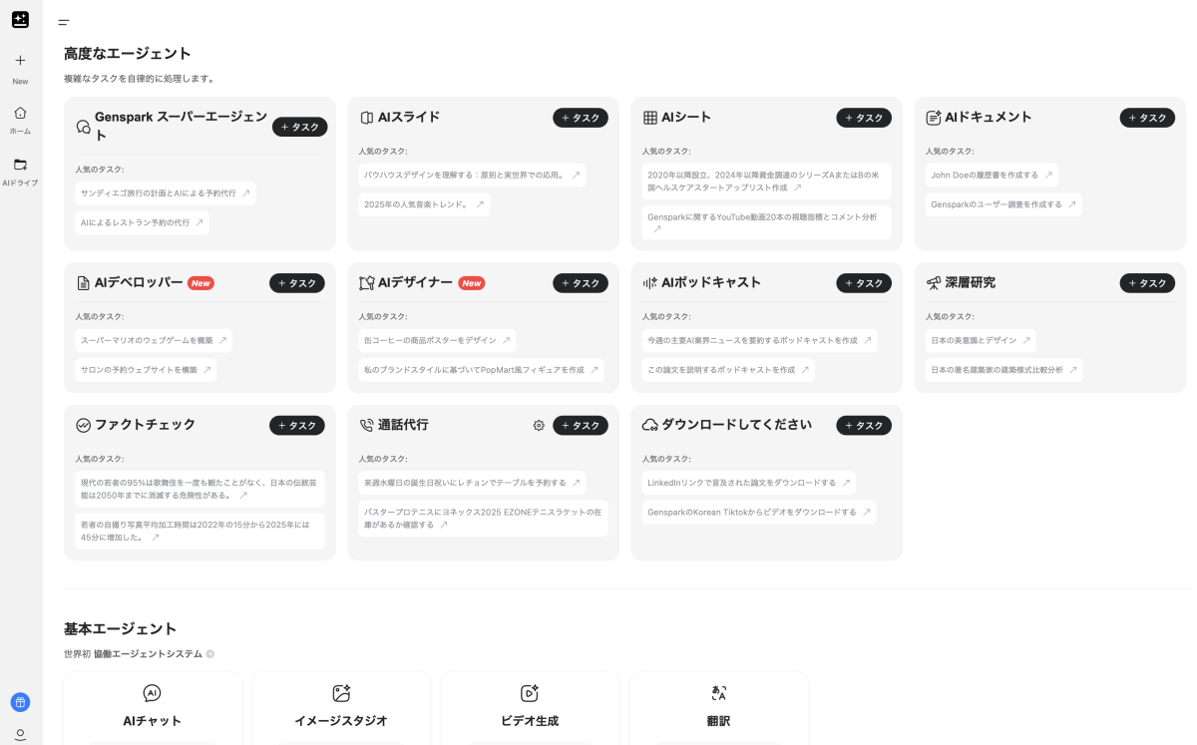
Task: Click the Genspark logo icon
Action: pyautogui.click(x=20, y=20)
